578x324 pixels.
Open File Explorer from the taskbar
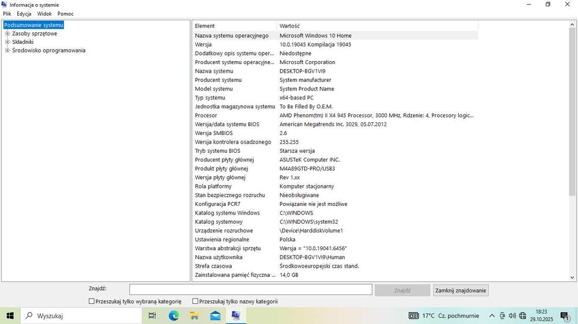(194, 315)
